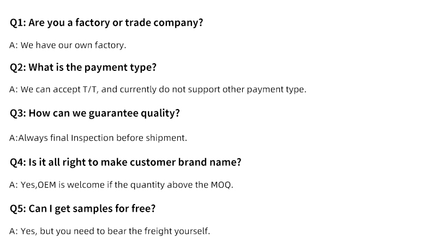Click the Q4 customer brand name question
431x252 pixels.
pyautogui.click(x=125, y=163)
